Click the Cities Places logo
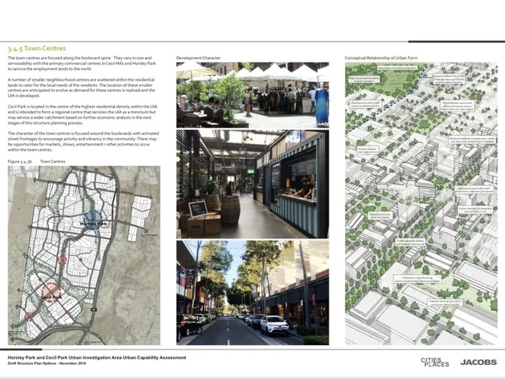The image size is (505, 379). coord(434,362)
